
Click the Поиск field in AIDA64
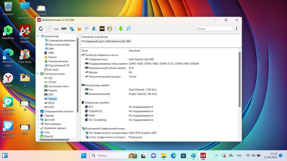(215, 29)
